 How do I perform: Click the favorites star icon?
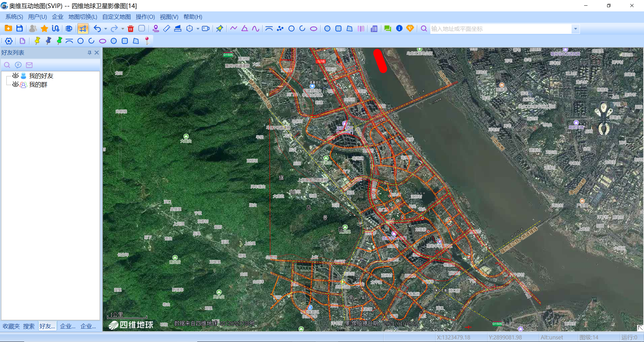[44, 28]
